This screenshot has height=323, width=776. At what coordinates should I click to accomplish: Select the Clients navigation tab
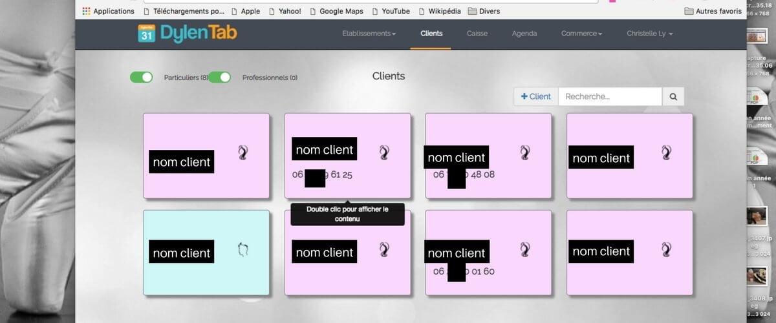tap(431, 34)
